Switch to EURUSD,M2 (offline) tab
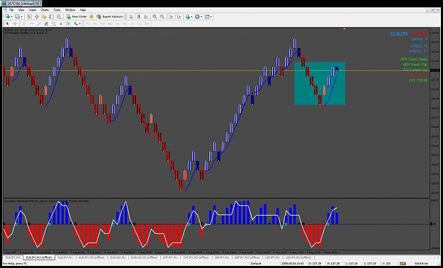443x268 pixels. (144, 257)
